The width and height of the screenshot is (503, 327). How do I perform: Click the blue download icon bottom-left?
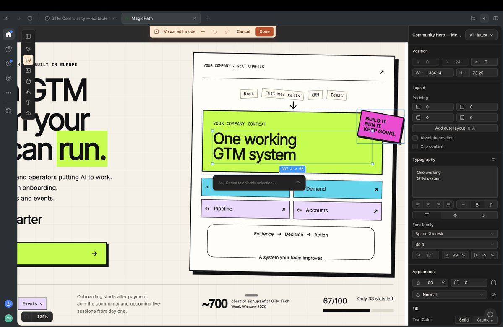tap(9, 303)
